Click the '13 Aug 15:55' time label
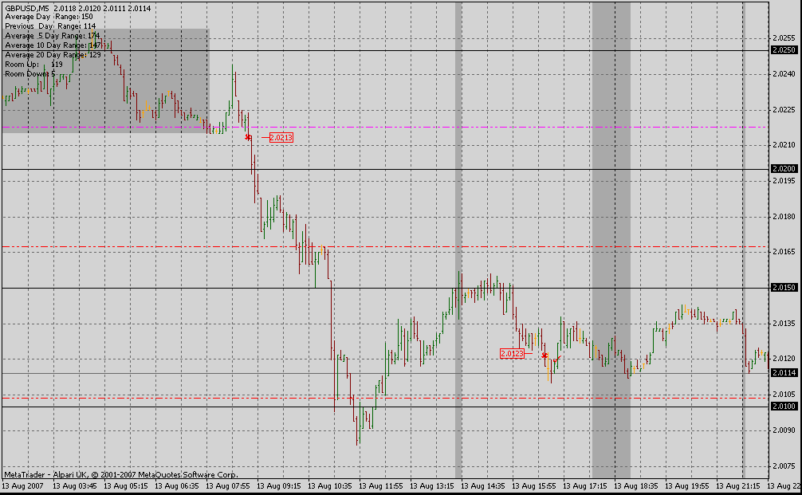Viewport: 802px width, 495px height. (x=534, y=485)
